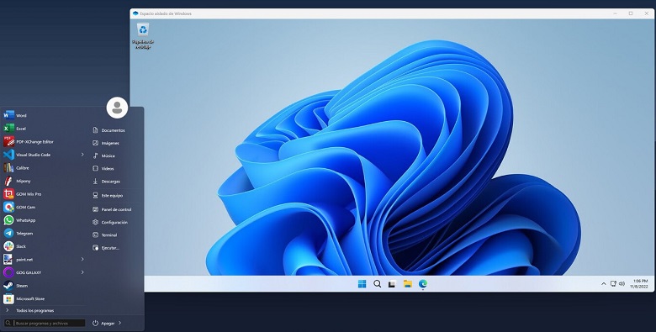656x332 pixels.
Task: Open File Explorer in sandbox taskbar
Action: click(x=408, y=284)
